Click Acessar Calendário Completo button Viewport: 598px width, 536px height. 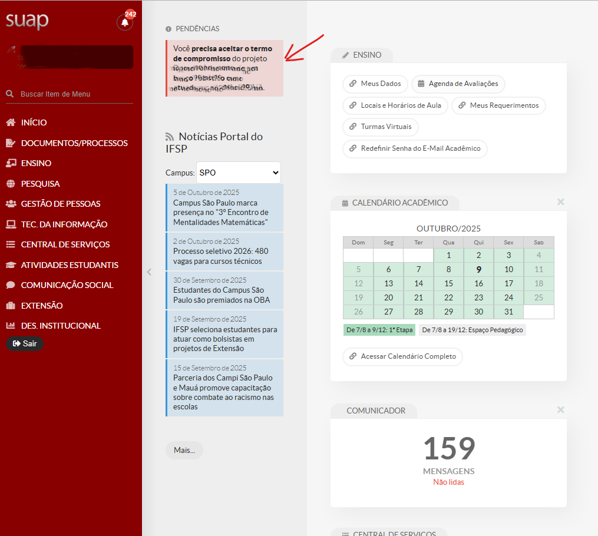pyautogui.click(x=402, y=356)
